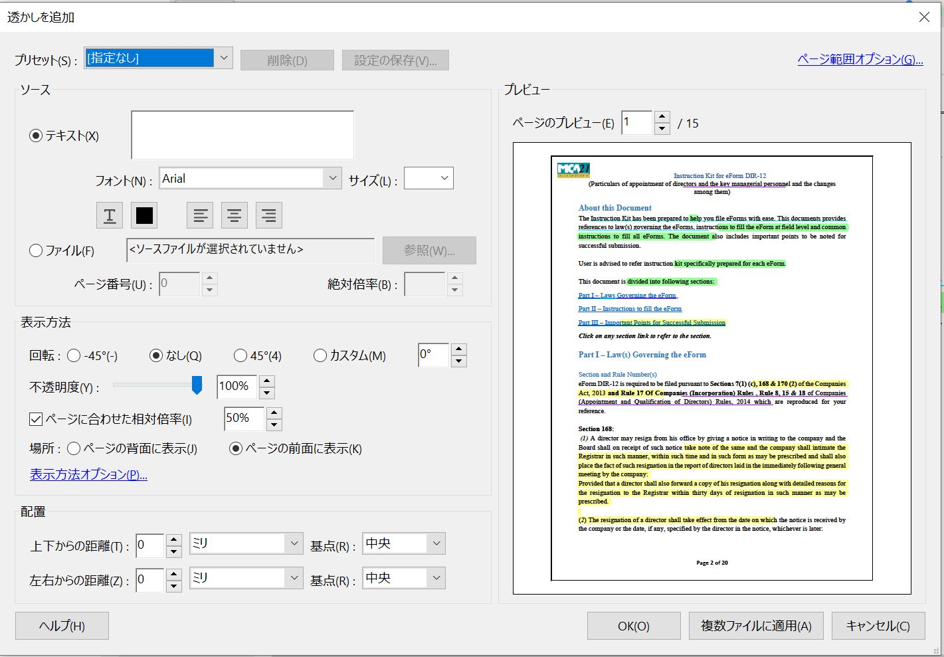Open the black text color swatch

144,215
